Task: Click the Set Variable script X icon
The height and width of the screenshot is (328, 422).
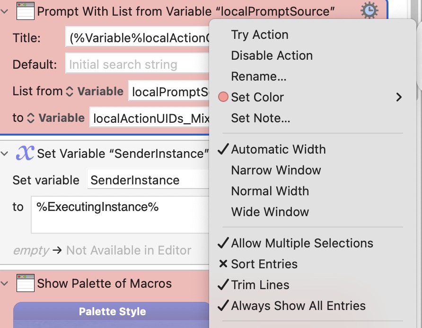Action: pyautogui.click(x=25, y=153)
